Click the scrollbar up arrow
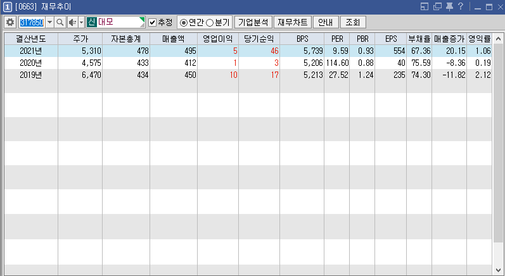 coord(498,39)
